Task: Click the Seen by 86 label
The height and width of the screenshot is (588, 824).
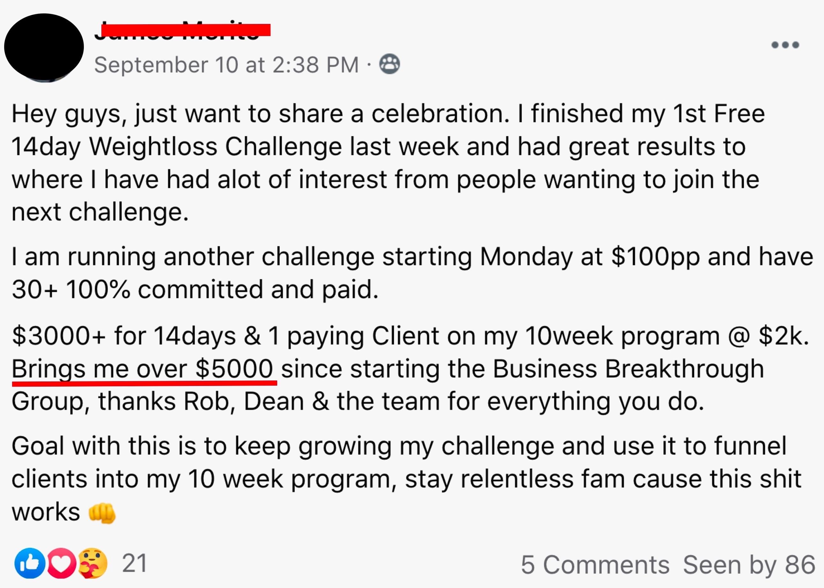Action: click(749, 565)
